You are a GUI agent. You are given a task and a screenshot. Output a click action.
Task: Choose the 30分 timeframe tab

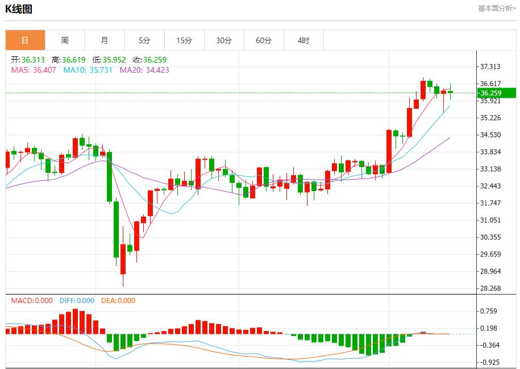pos(224,40)
